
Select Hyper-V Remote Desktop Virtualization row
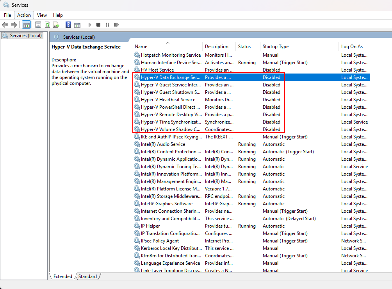pyautogui.click(x=251, y=115)
